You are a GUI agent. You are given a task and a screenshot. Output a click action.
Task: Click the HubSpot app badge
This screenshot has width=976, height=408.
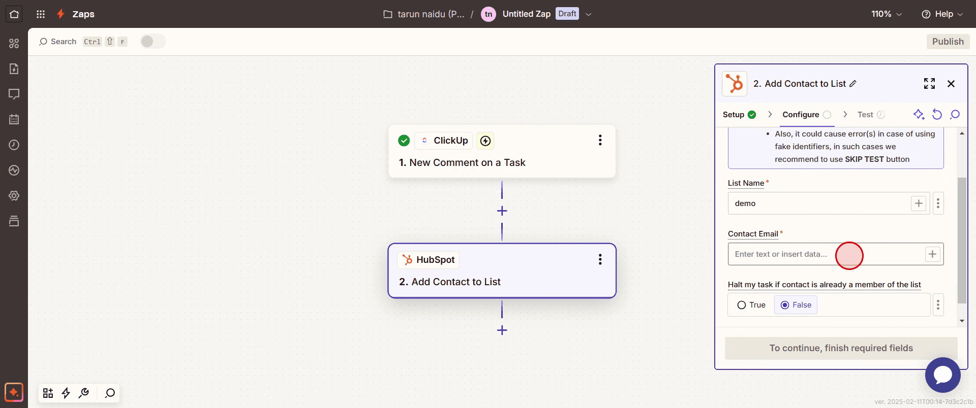click(x=429, y=260)
